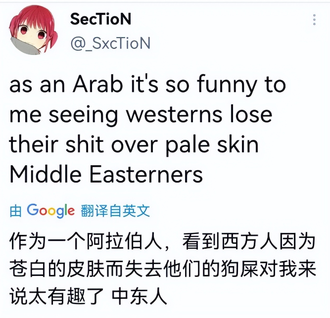The width and height of the screenshot is (330, 318).
Task: Click 中东人 at the translation's end
Action: coord(140,296)
